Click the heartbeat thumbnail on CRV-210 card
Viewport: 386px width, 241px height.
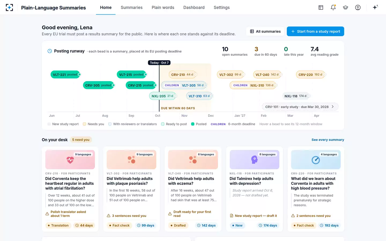70,160
